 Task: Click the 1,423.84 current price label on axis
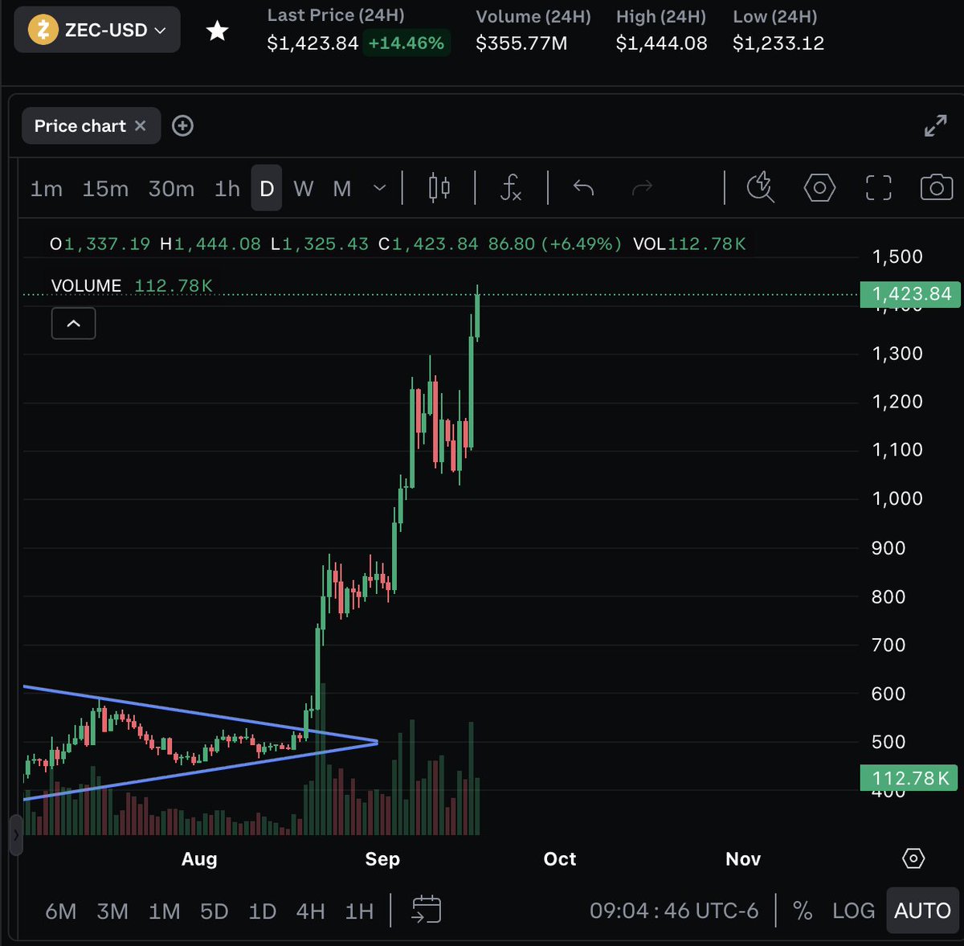[x=909, y=294]
